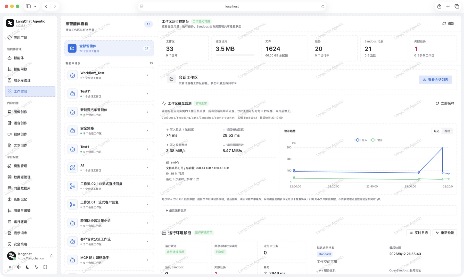The height and width of the screenshot is (277, 464).
Task: Expand the 最近采样记录 disclosure
Action: coord(177,211)
